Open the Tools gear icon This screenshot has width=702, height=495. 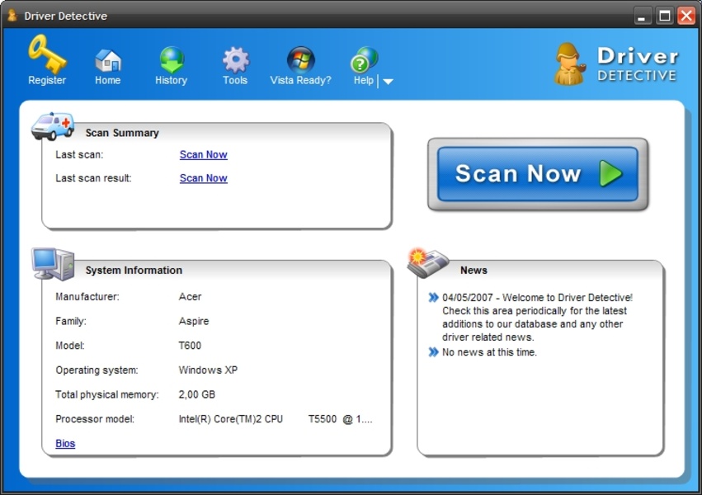tap(235, 60)
